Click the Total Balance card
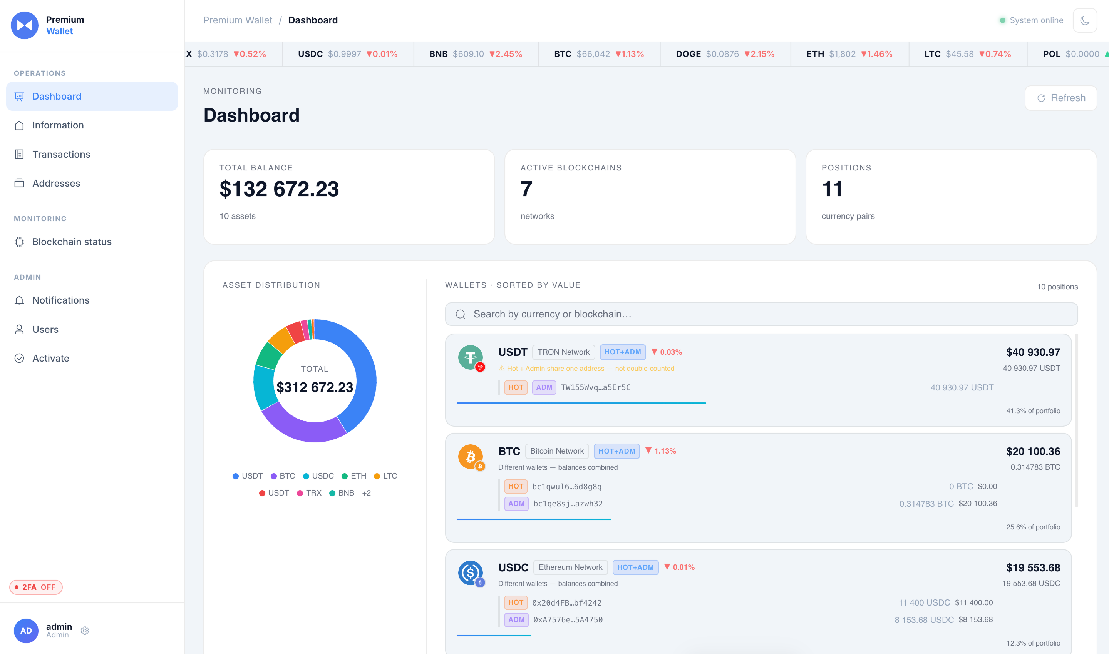This screenshot has width=1109, height=654. [x=349, y=197]
